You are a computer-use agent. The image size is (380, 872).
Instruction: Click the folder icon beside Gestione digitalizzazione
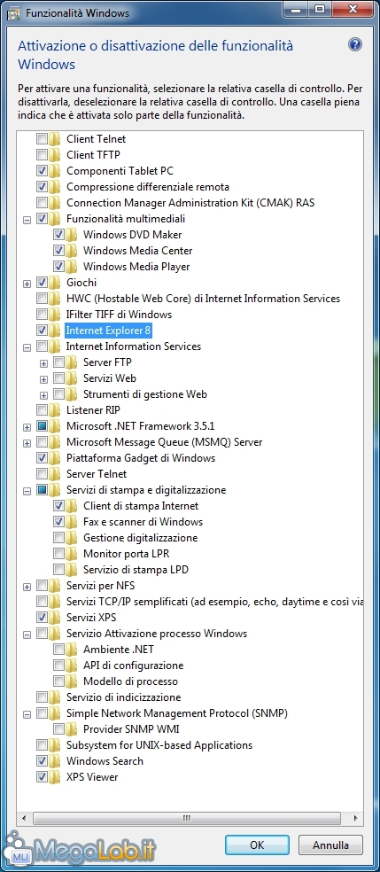click(71, 538)
